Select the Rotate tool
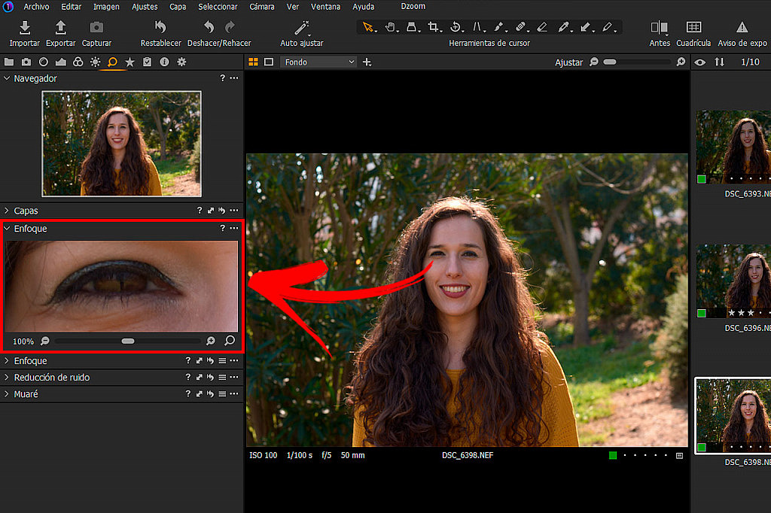Viewport: 771px width, 513px height. [x=456, y=27]
